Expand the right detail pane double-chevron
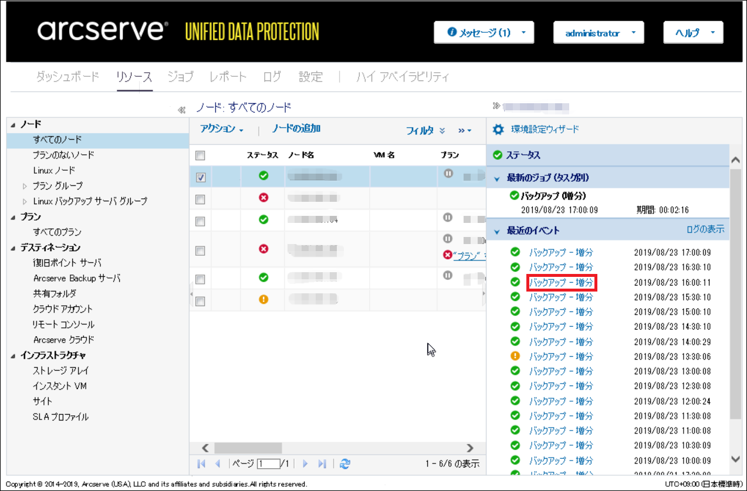Viewport: 747px width, 491px height. (496, 106)
